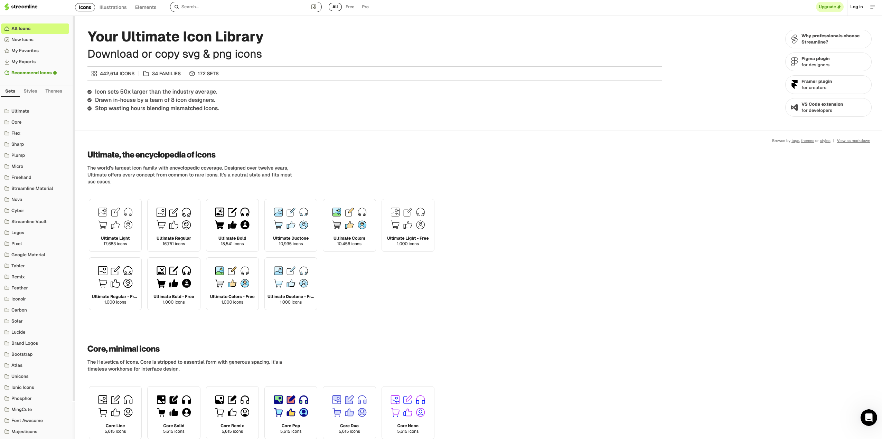Click the Streamline swirl icon in professionals card

point(795,39)
